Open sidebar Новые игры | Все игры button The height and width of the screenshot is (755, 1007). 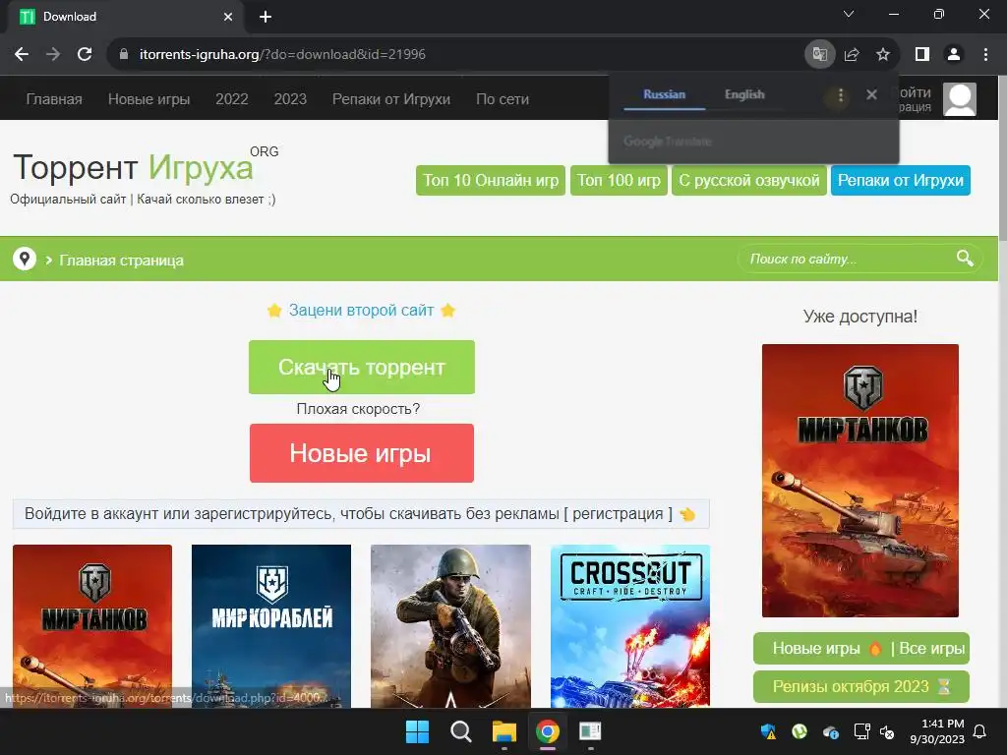[861, 649]
